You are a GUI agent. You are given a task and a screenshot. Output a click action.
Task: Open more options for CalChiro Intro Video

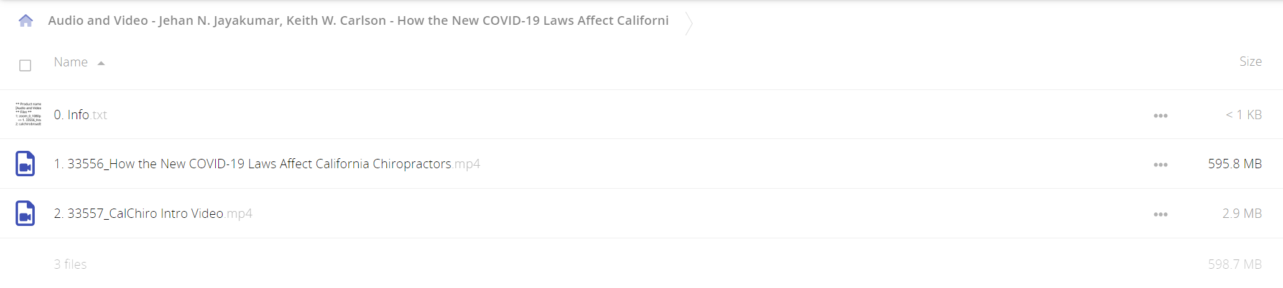click(x=1160, y=214)
